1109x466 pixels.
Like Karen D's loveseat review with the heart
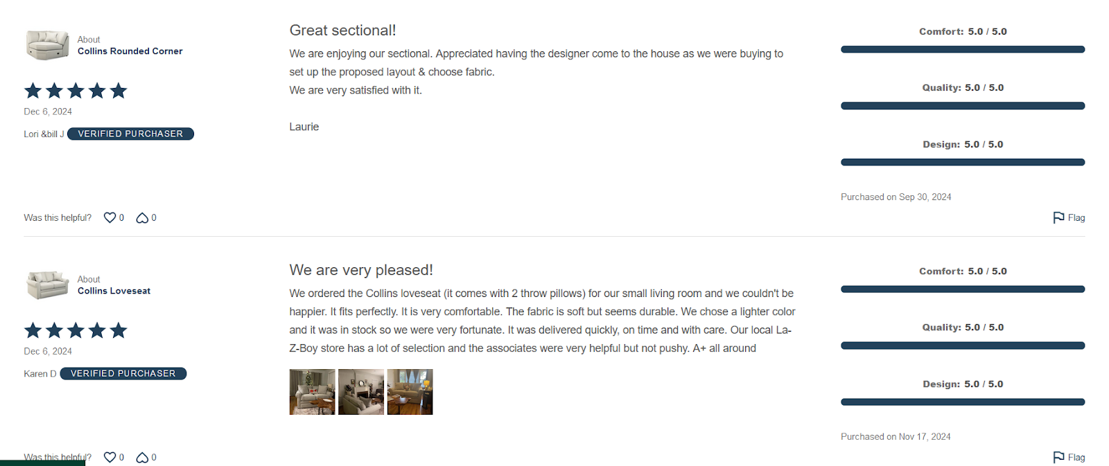[110, 457]
